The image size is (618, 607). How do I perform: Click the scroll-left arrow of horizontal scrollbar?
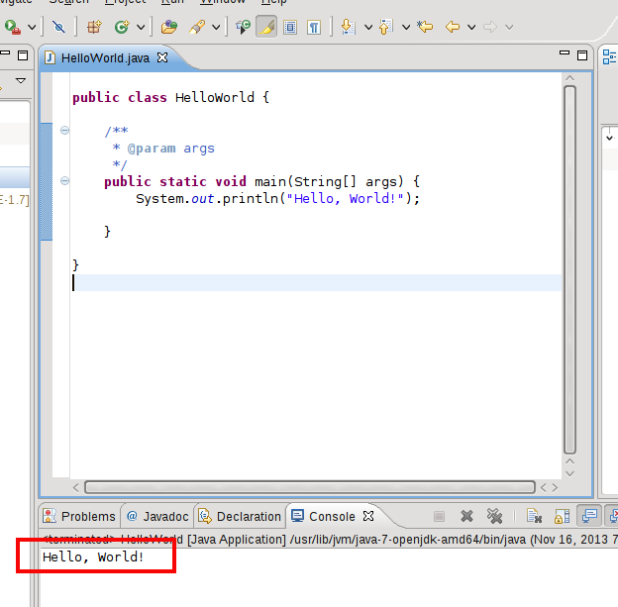click(x=76, y=487)
